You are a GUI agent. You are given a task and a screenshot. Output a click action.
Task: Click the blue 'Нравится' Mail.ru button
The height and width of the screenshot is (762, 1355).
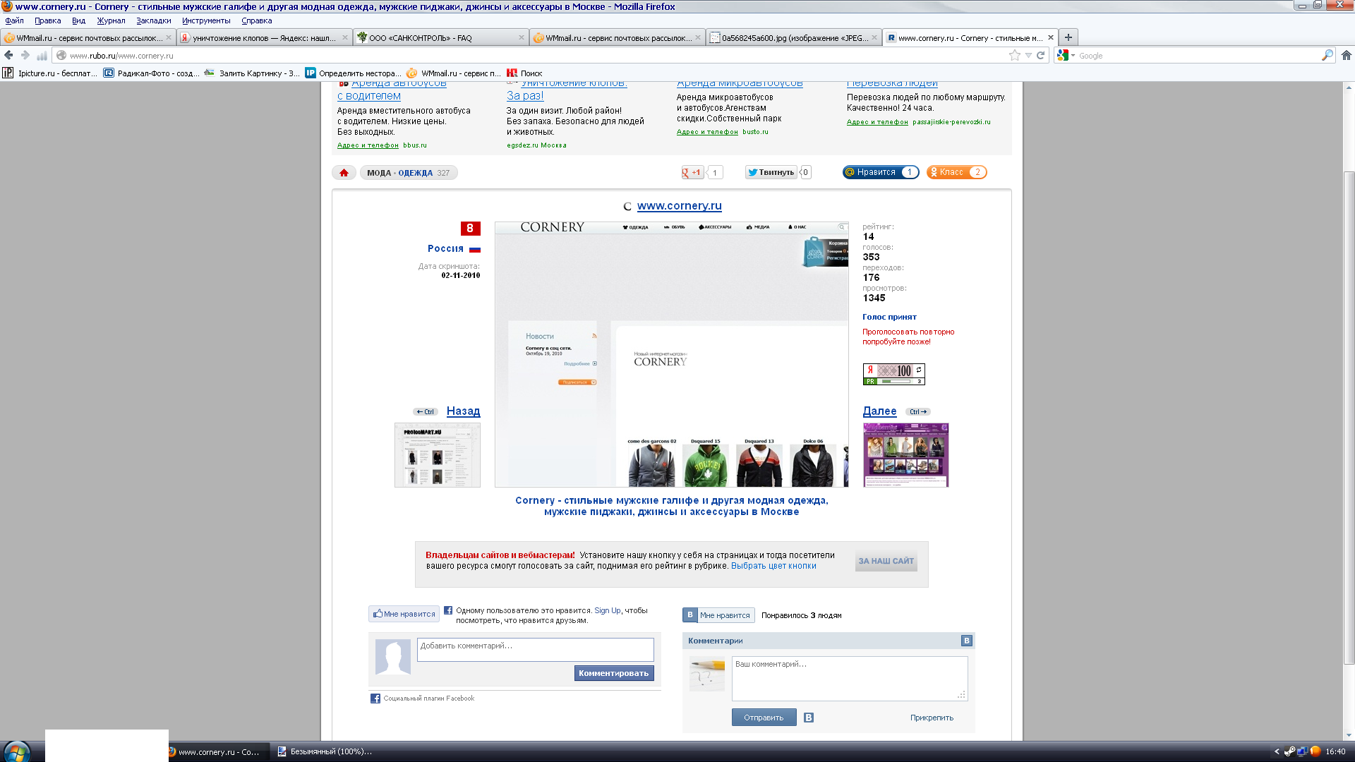tap(881, 172)
